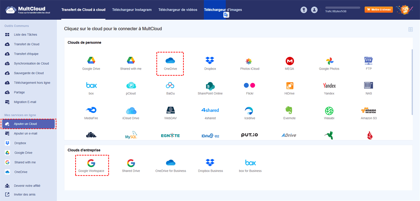The width and height of the screenshot is (420, 201).
Task: Add the Amazon S3 storage
Action: tap(369, 113)
